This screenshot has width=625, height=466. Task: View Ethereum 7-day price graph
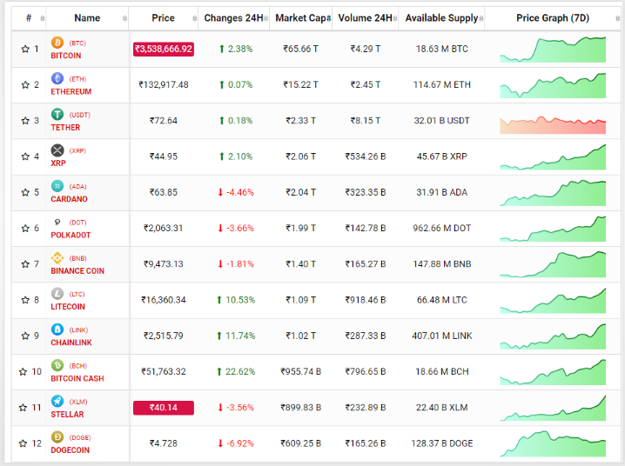[553, 85]
